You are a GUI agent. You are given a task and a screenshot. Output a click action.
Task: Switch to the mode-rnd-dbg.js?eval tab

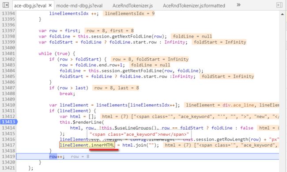(79, 6)
